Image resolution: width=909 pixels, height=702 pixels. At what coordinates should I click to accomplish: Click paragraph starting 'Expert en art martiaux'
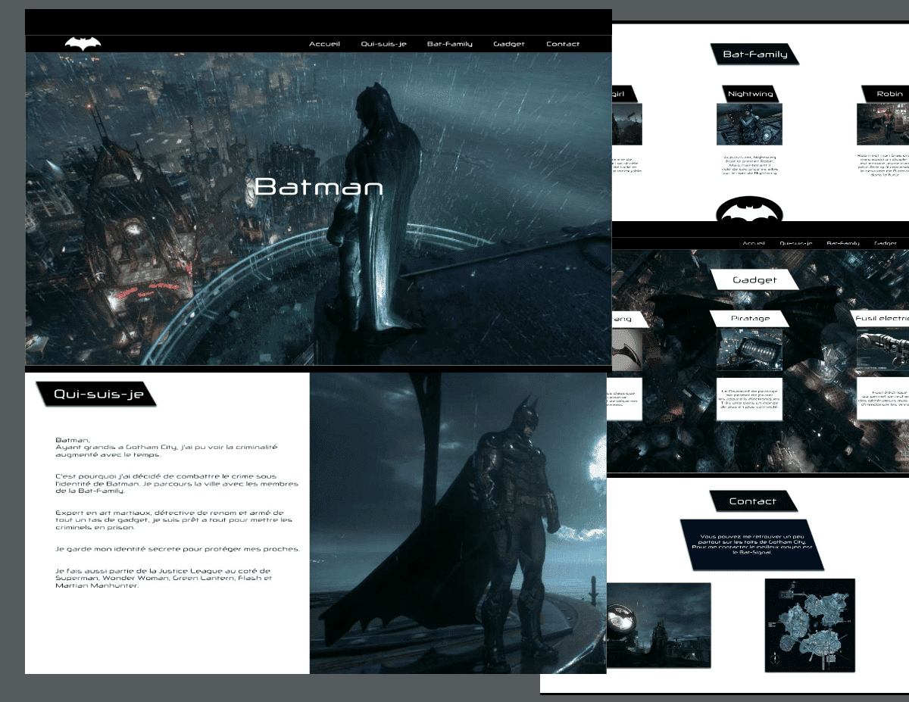tap(173, 520)
